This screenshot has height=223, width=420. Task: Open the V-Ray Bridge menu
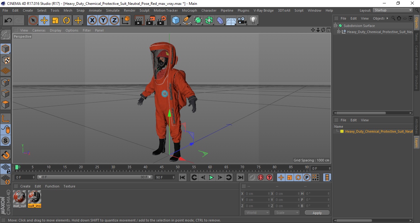[263, 10]
